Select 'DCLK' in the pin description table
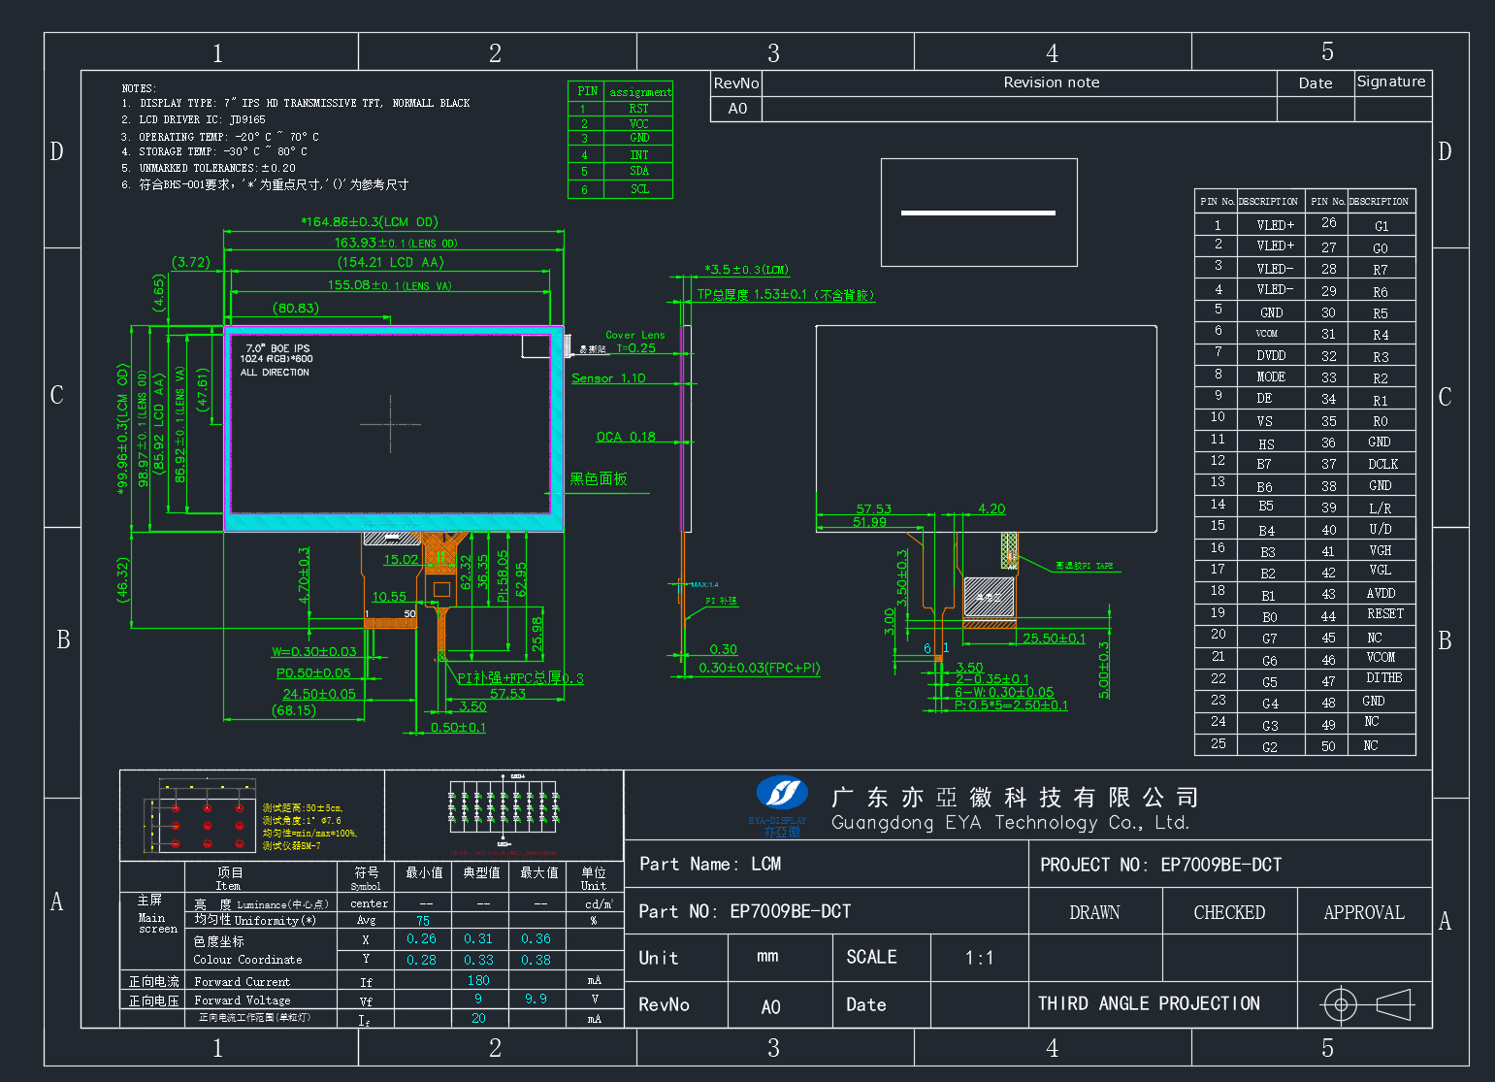Screen dimensions: 1495x1082 coord(1382,465)
